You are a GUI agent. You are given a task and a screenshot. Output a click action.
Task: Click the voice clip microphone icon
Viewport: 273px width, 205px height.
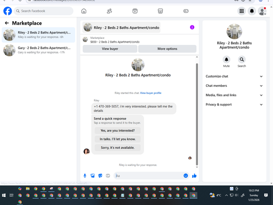click(x=85, y=175)
